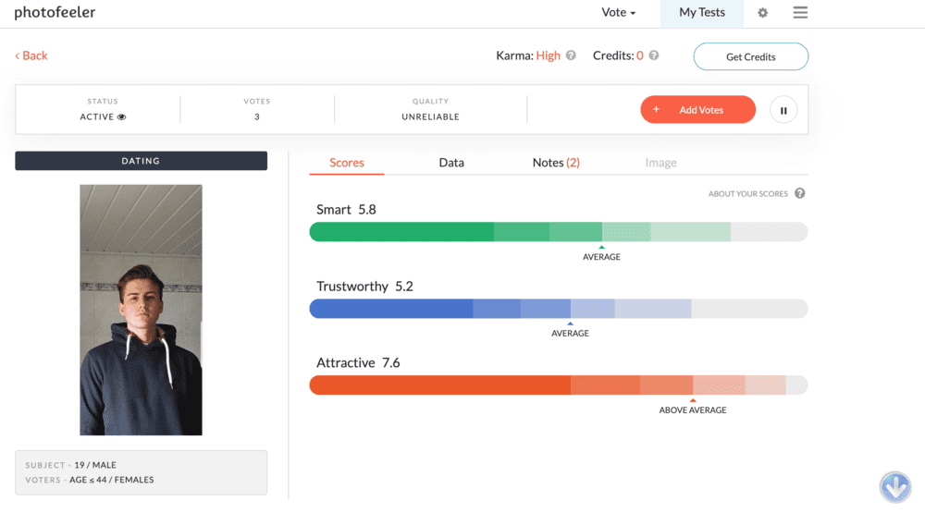Click the photofeeler logo
The height and width of the screenshot is (513, 925).
(55, 13)
